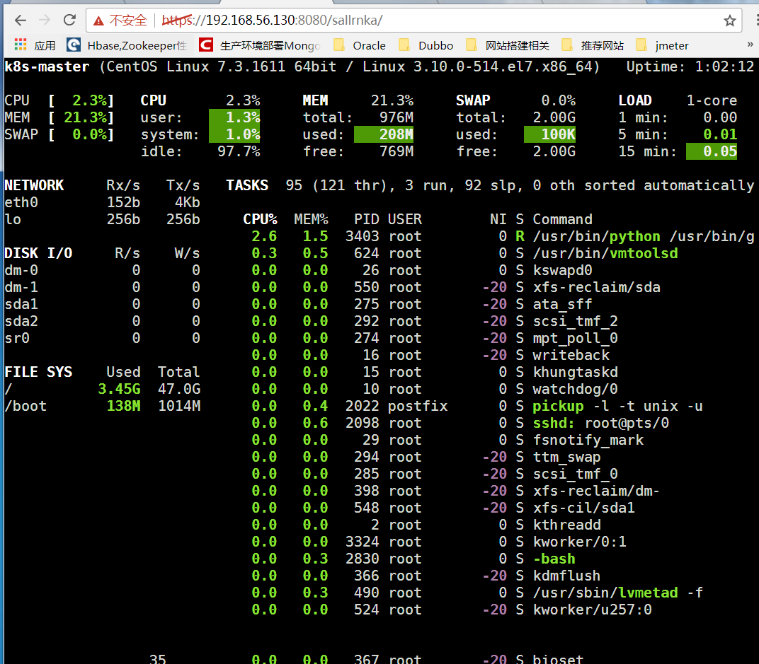Show hidden bookmarks via the » chevron
Image resolution: width=759 pixels, height=664 pixels.
coord(750,45)
